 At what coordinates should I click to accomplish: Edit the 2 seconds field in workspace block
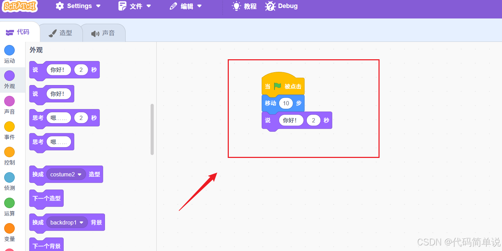(x=314, y=120)
